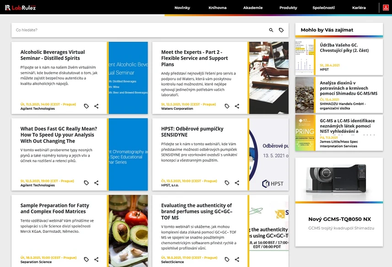Share the Meet the Experts webinar

(x=237, y=106)
